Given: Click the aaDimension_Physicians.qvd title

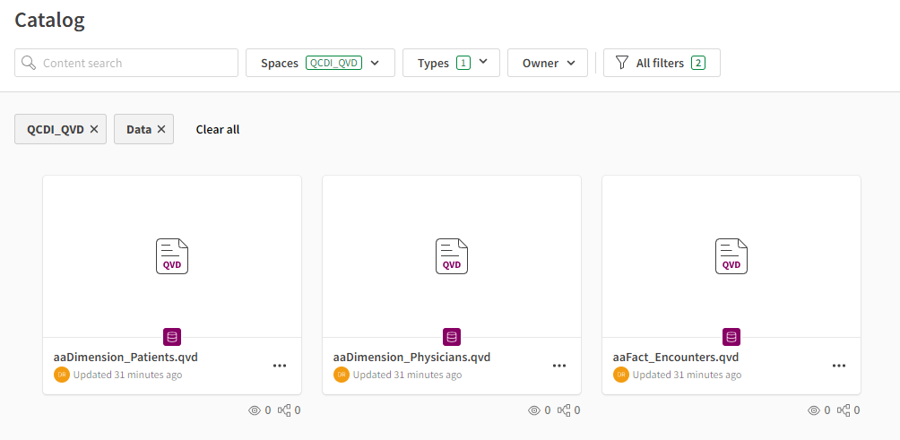Looking at the screenshot, I should coord(411,358).
